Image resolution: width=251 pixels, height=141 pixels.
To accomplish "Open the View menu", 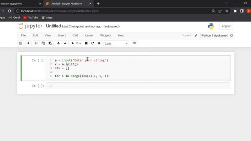I will point(48,36).
